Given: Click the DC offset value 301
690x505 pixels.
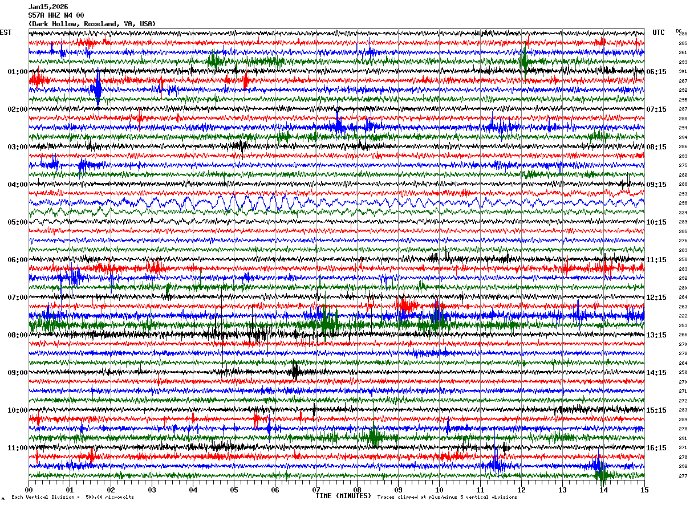Looking at the screenshot, I should click(x=683, y=72).
